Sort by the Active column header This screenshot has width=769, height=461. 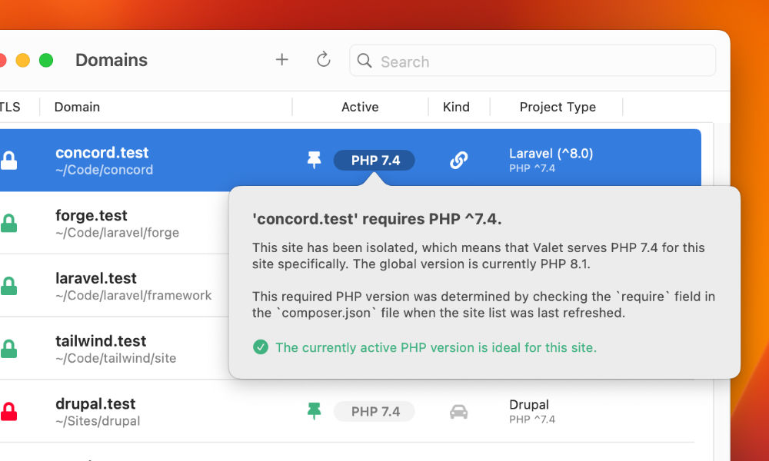point(360,107)
